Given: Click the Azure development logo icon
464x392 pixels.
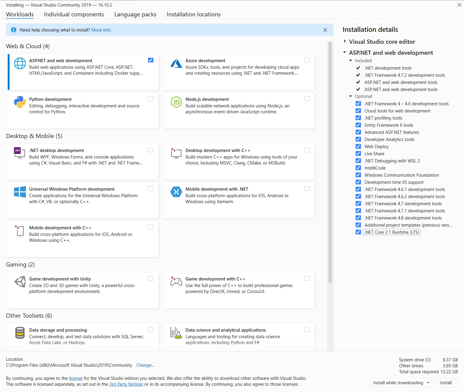Looking at the screenshot, I should (176, 63).
